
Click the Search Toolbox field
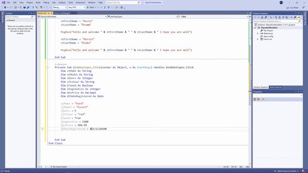(x=19, y=17)
